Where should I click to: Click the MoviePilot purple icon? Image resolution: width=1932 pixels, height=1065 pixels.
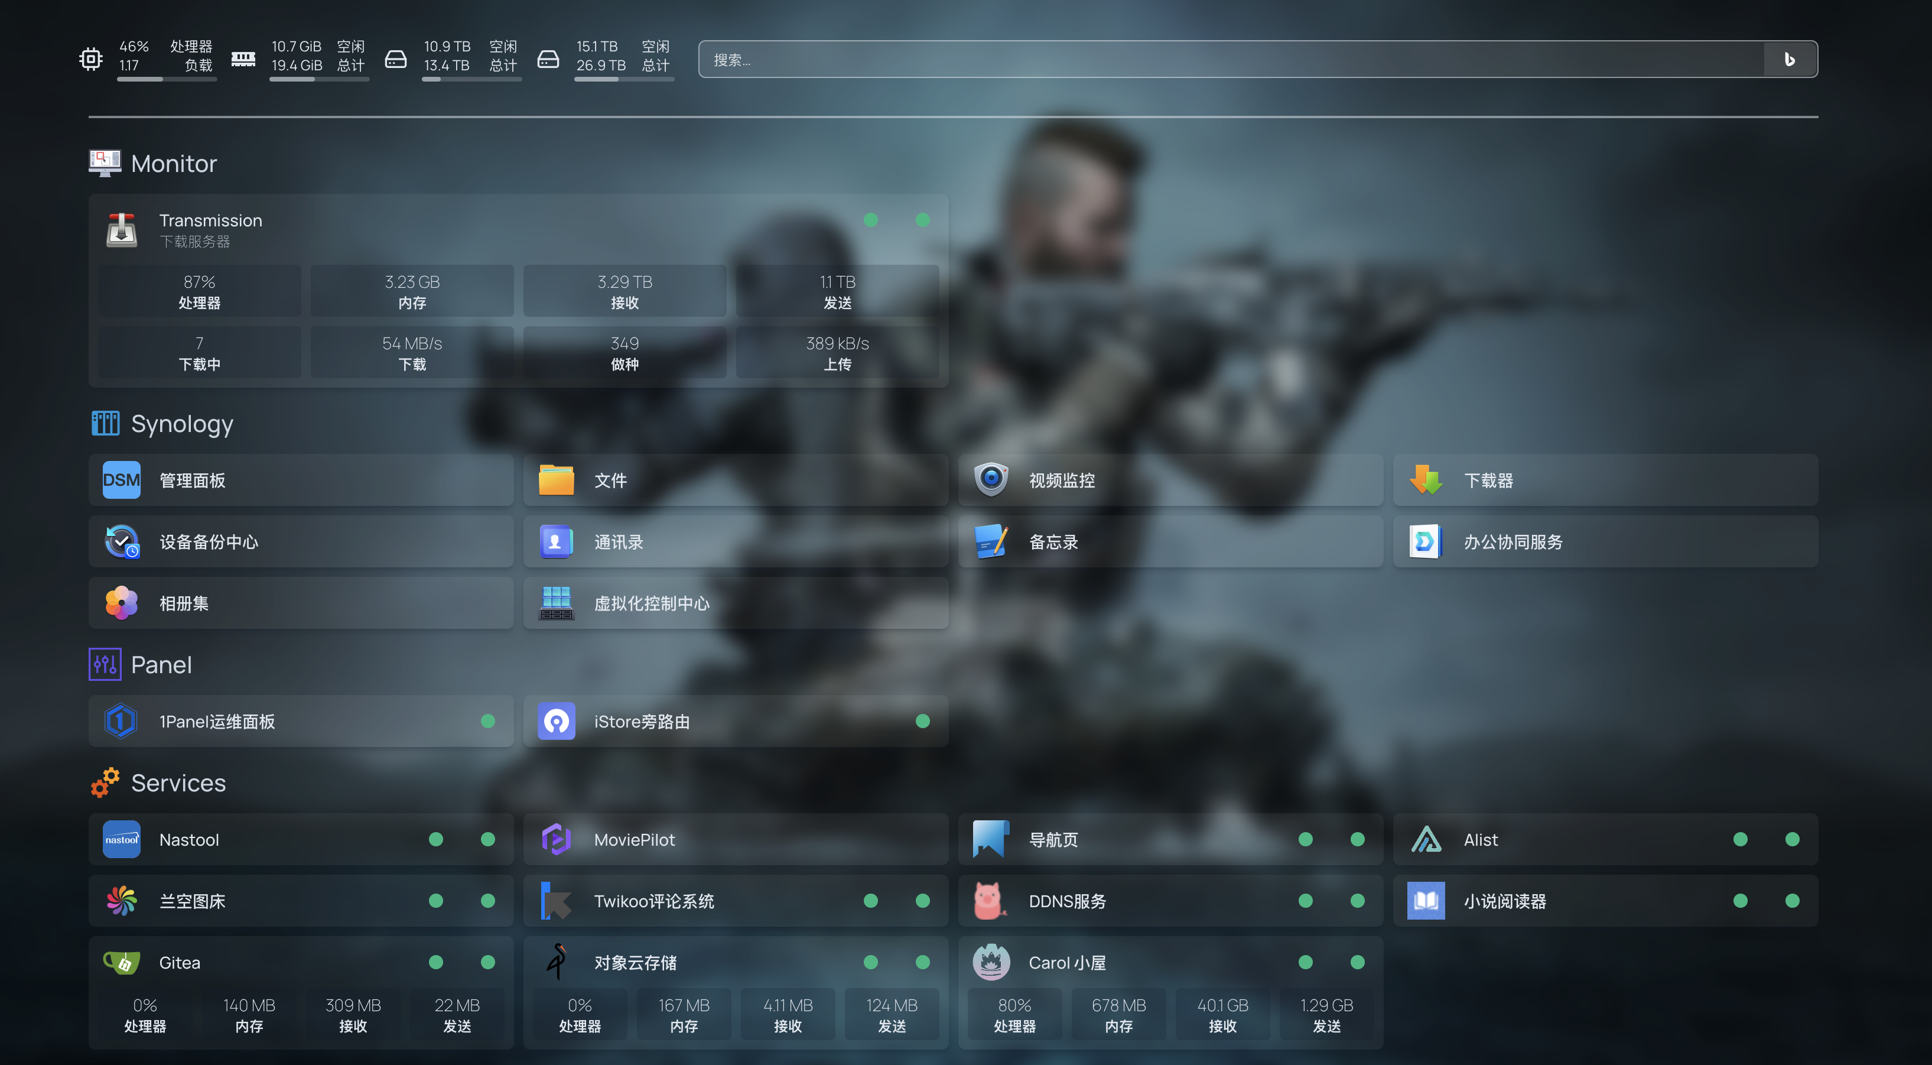pos(556,839)
